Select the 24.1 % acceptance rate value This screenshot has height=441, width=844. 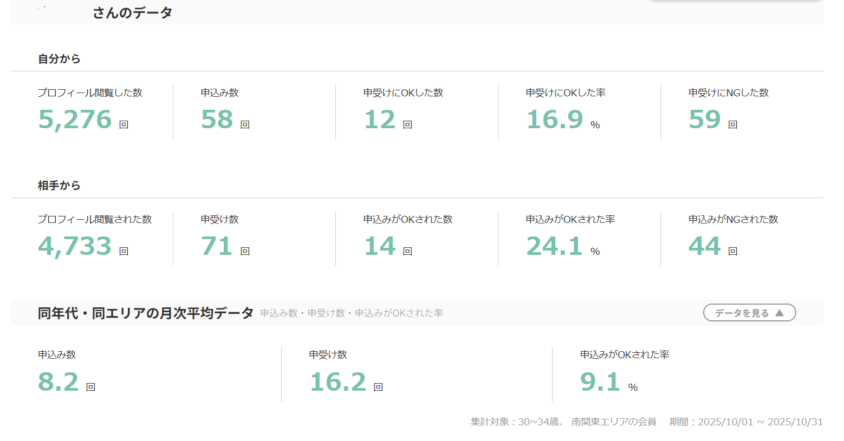pos(554,246)
